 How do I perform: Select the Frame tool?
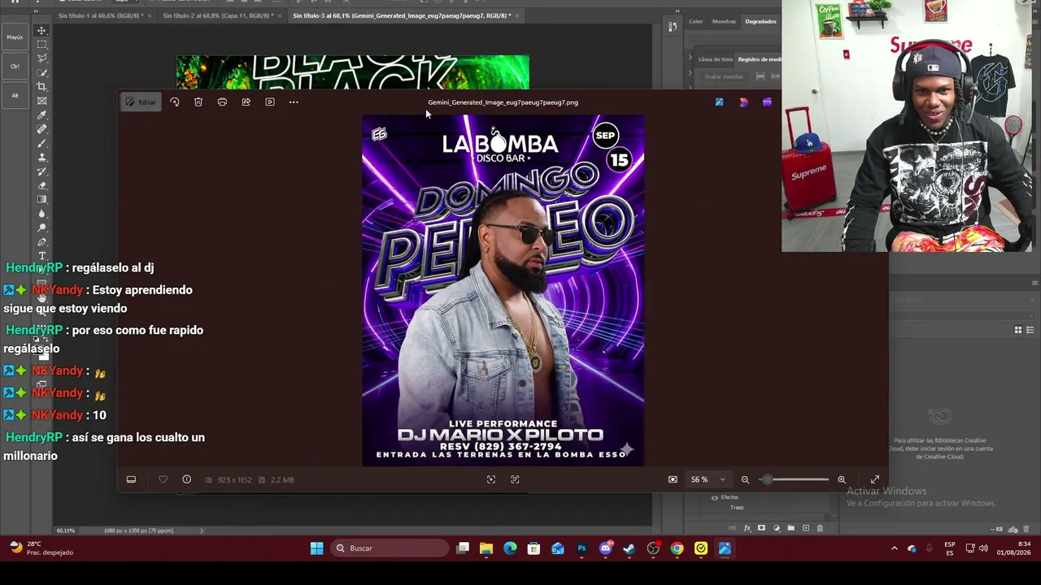pos(41,101)
